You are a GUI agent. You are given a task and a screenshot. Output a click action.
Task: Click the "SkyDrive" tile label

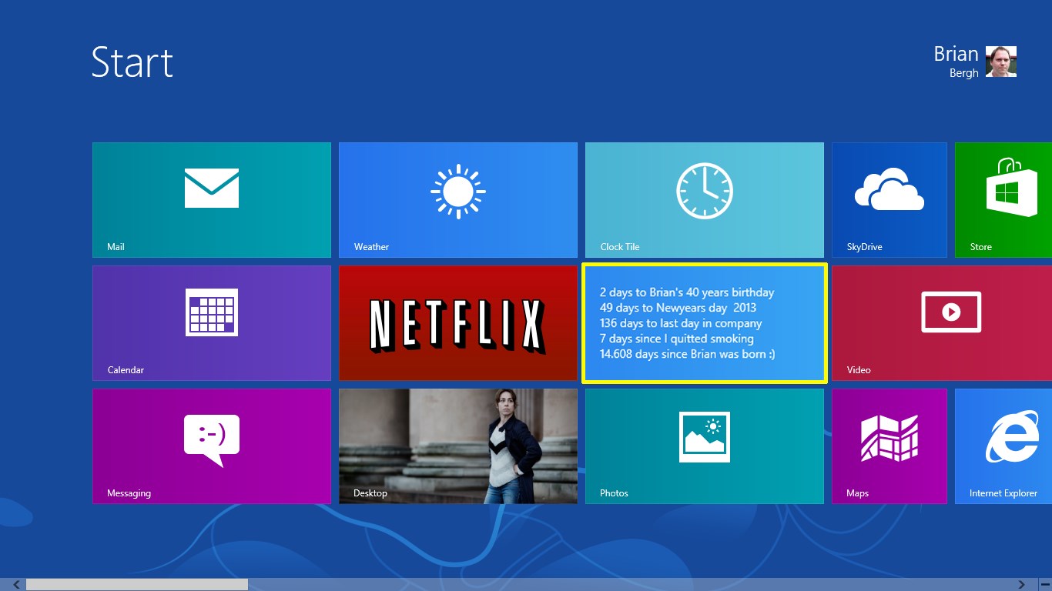coord(864,247)
